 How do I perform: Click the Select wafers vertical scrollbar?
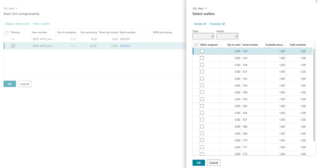pos(315,95)
